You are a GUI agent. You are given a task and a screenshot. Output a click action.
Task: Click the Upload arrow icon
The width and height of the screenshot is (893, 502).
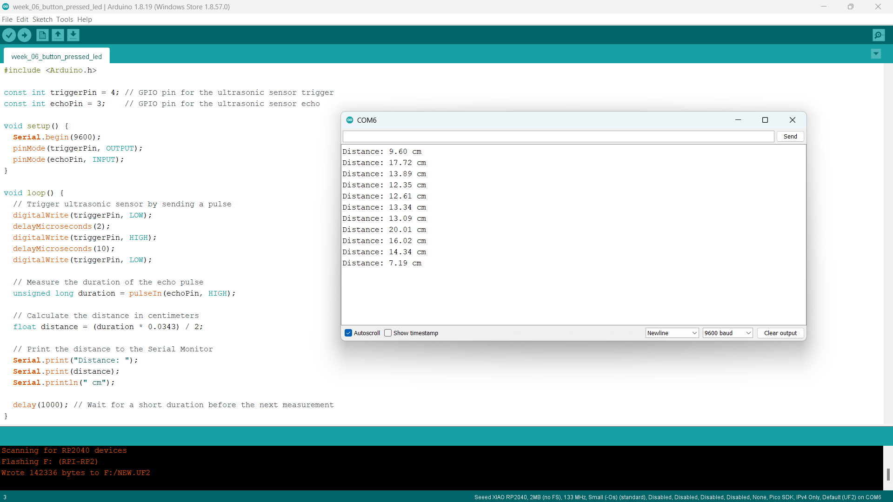[24, 35]
